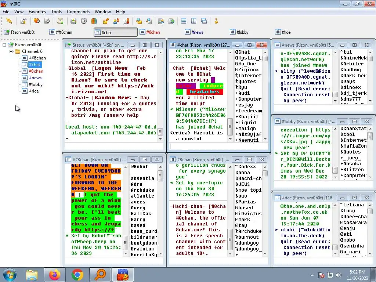Open the Colors toolbar icon
Image resolution: width=376 pixels, height=282 pixels.
94,21
